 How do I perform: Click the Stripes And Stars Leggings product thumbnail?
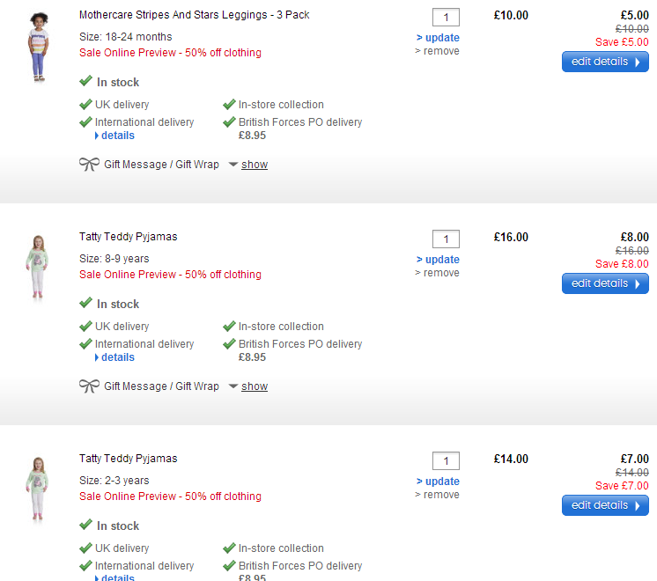coord(37,48)
